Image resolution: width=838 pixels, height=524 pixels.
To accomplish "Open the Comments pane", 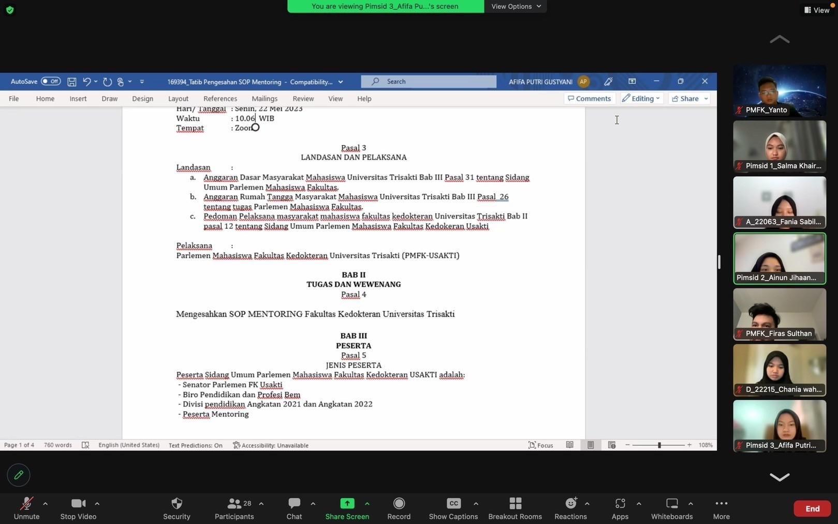I will [589, 98].
